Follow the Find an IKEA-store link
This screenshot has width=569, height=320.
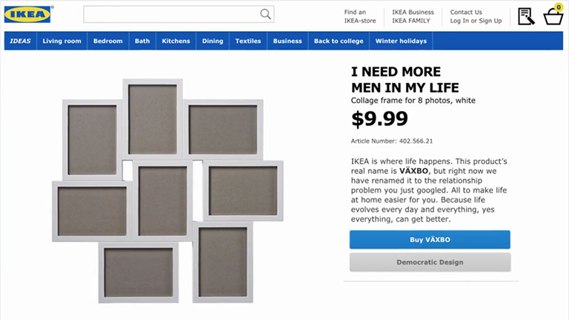[360, 16]
